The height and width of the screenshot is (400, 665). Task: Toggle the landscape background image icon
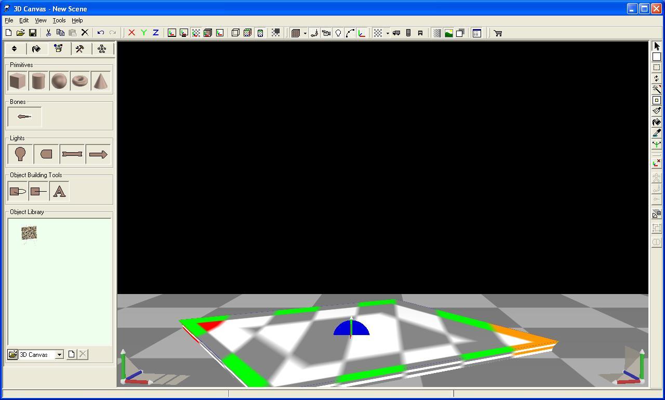[448, 33]
